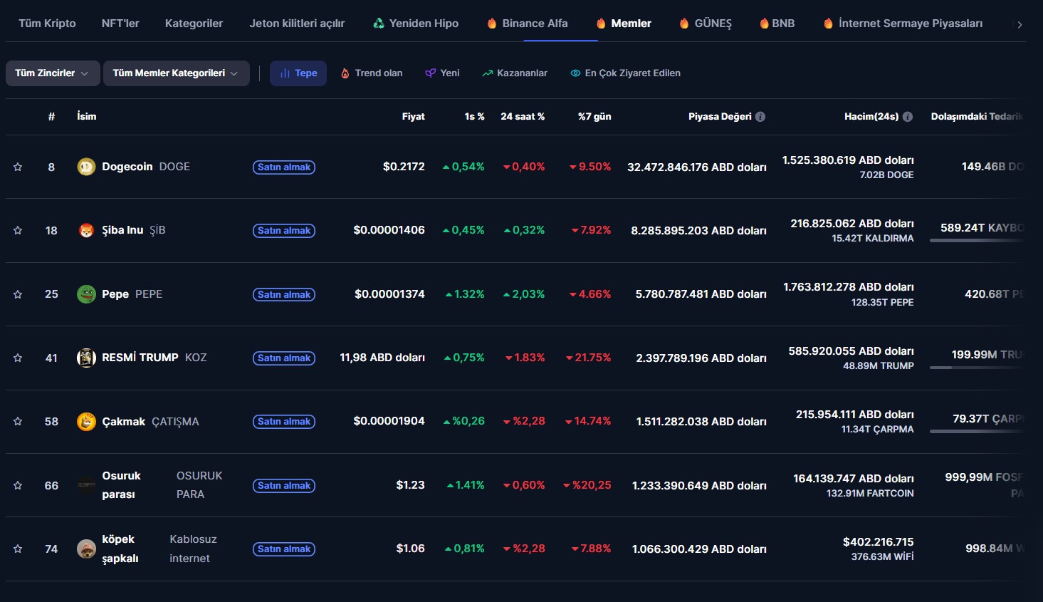Select the Yeni filter
Screen dimensions: 1043x602
point(442,73)
